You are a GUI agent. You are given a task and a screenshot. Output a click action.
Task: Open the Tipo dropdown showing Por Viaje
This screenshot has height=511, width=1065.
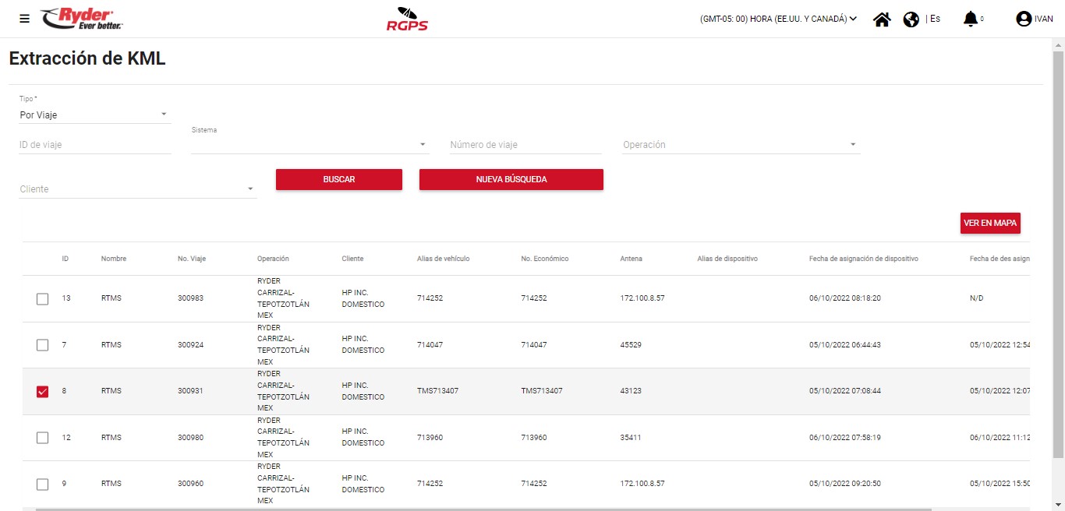[94, 115]
